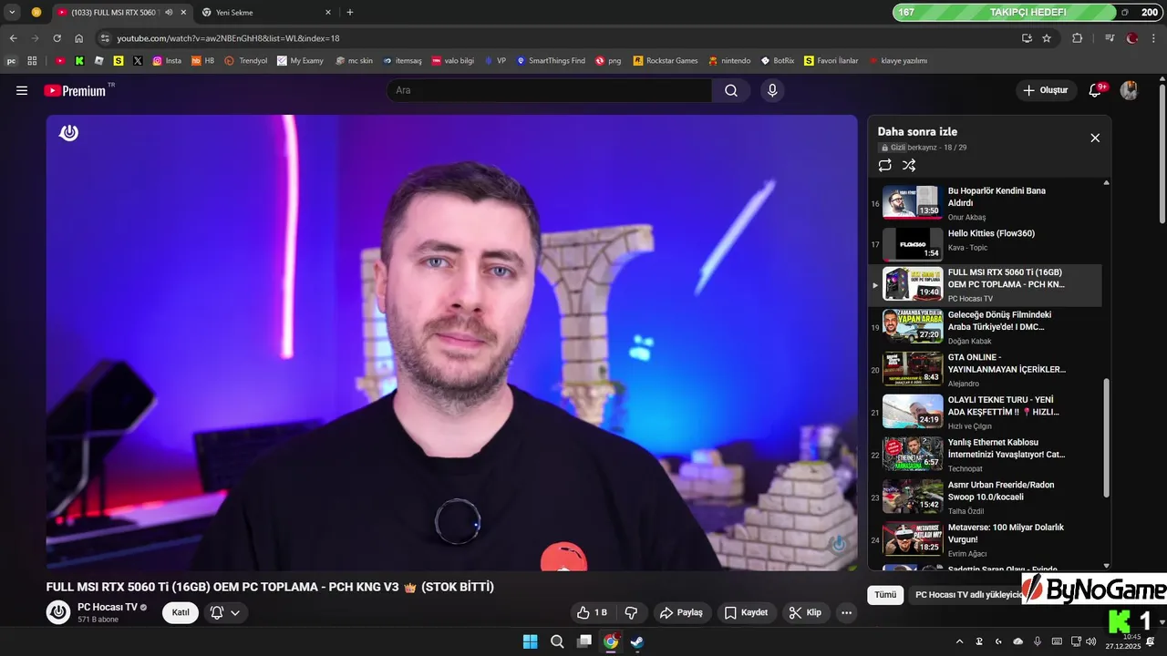Play OLAYLI TEKNE TURU playlist video
The image size is (1167, 656).
pos(985,412)
